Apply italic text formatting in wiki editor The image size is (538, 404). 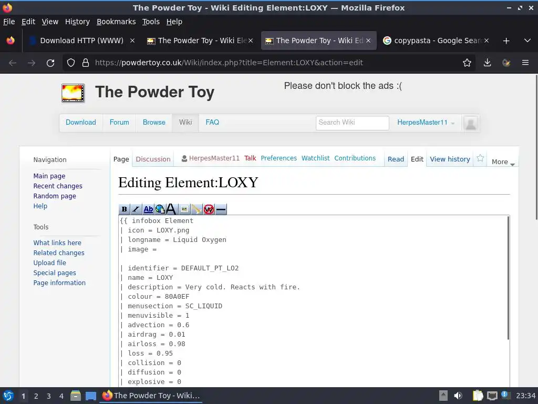(x=136, y=209)
